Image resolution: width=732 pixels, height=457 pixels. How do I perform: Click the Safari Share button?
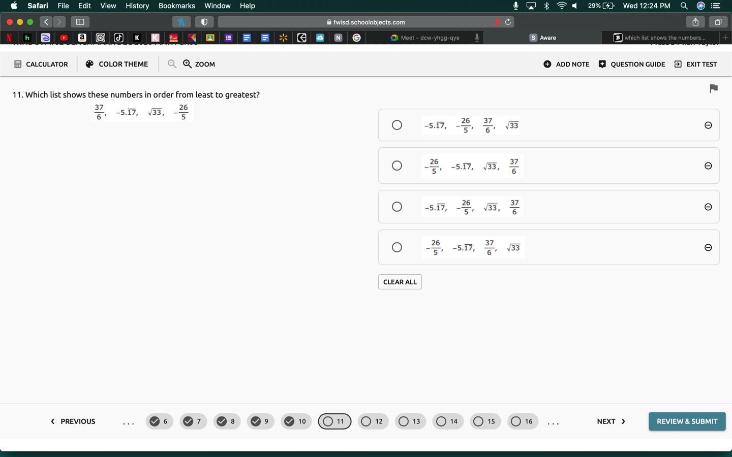(x=695, y=22)
